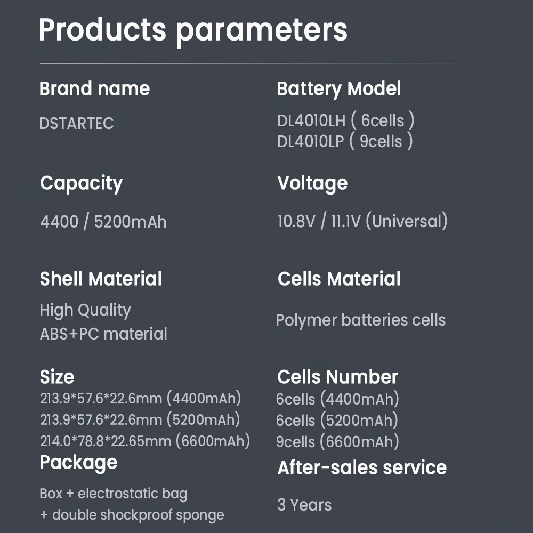Select the Capacity heading
The height and width of the screenshot is (533, 533).
pos(81,183)
